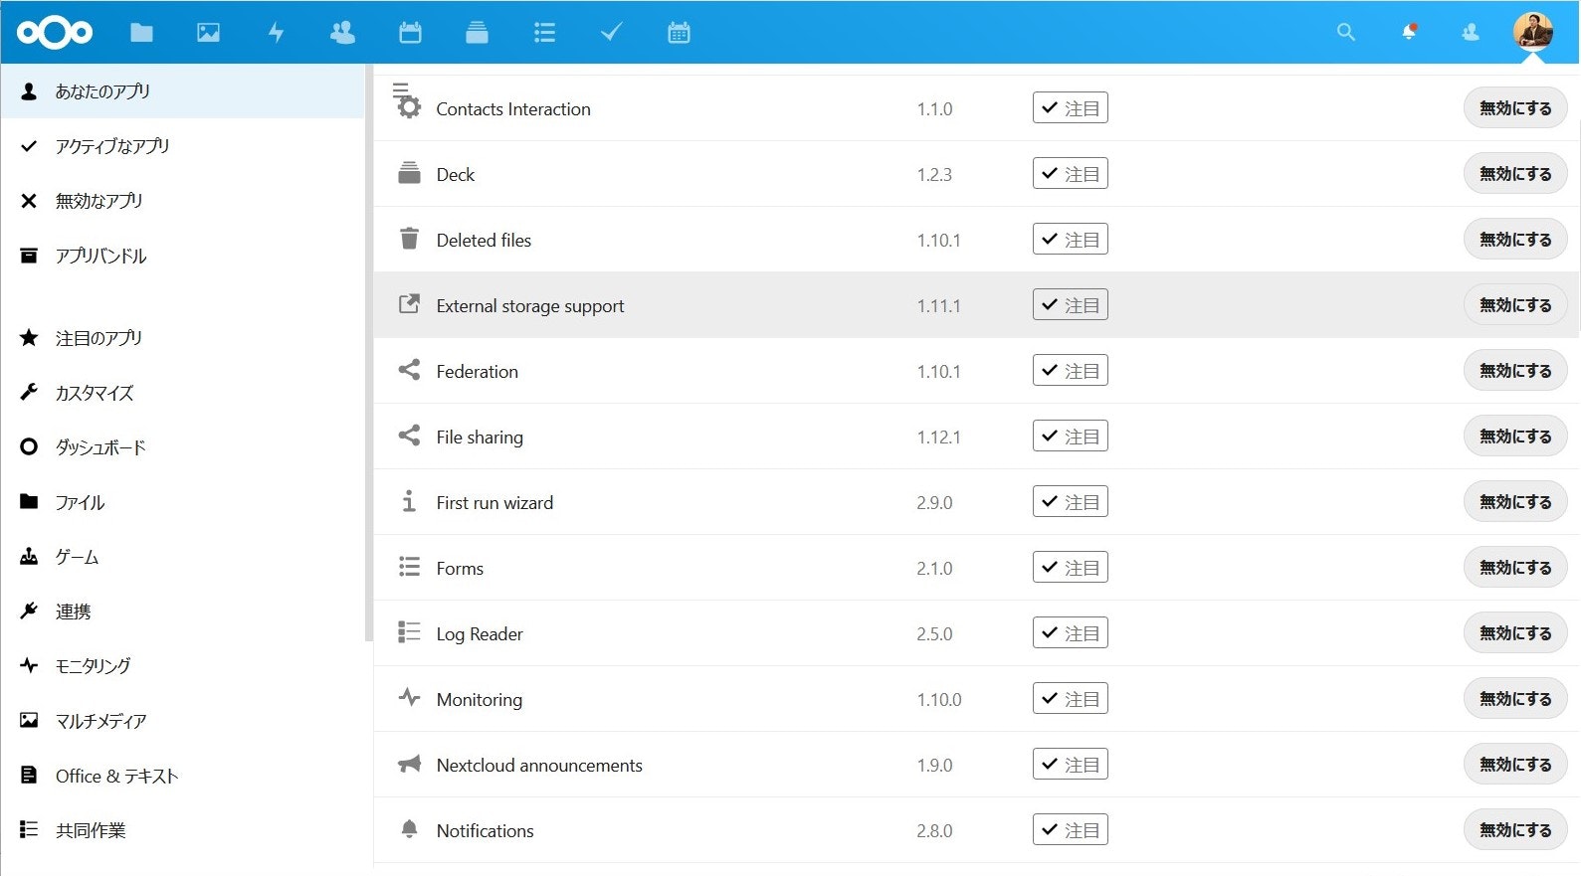Click the Log Reader row icon
The image size is (1581, 876).
(x=409, y=632)
